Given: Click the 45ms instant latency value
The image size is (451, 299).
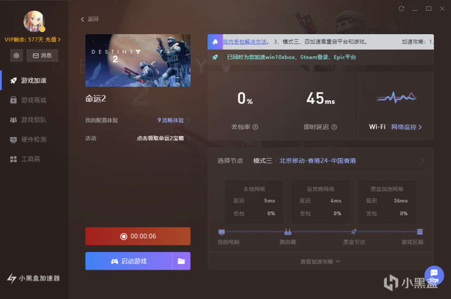Looking at the screenshot, I should click(x=320, y=98).
